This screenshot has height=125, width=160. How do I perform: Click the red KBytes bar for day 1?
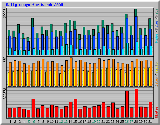(x=10, y=113)
